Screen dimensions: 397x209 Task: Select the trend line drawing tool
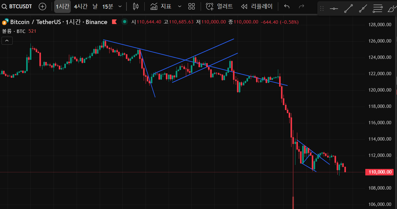348,9
